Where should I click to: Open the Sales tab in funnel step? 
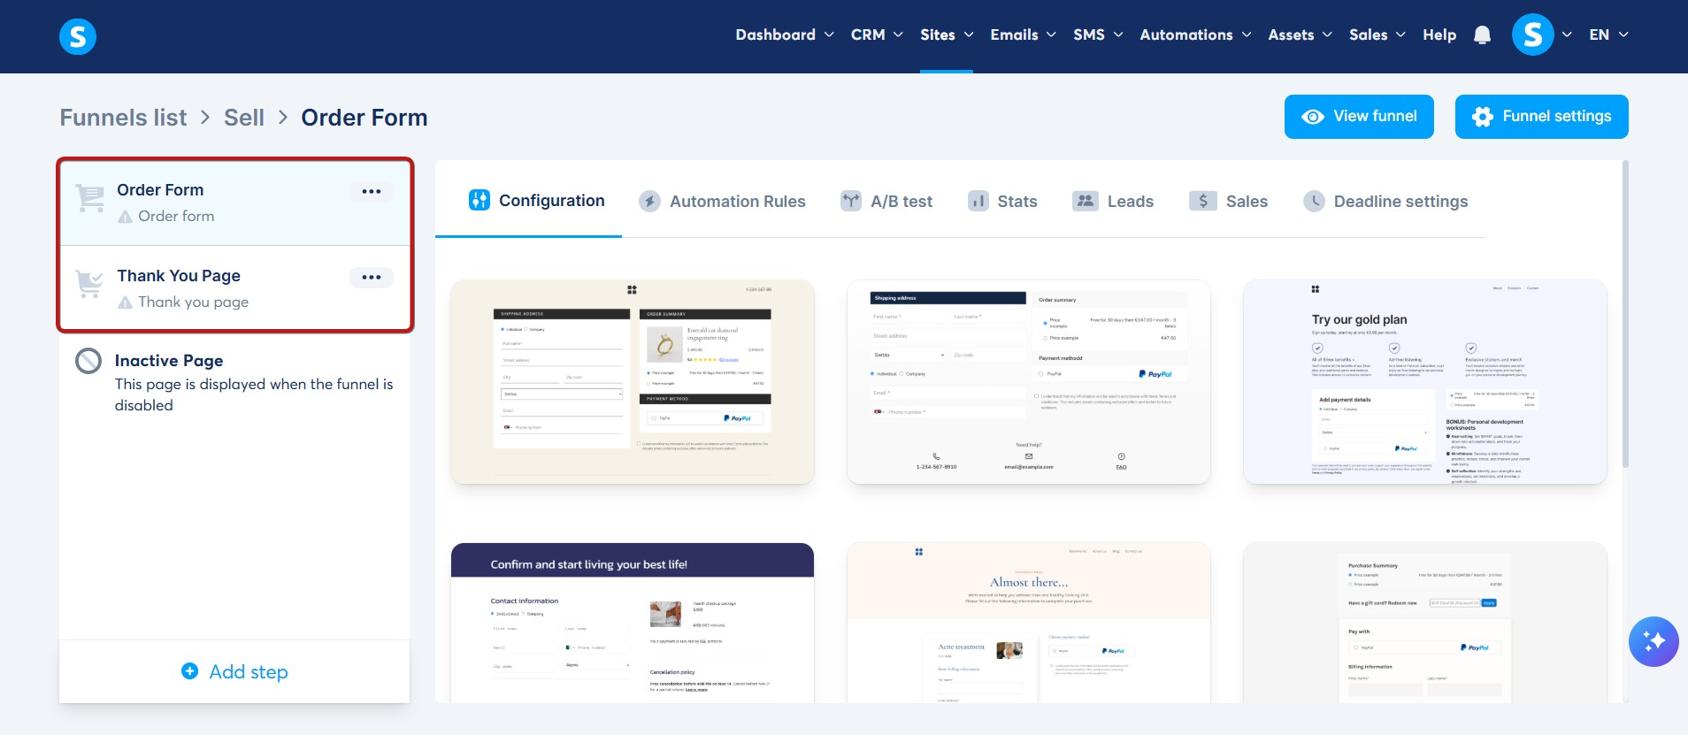[x=1228, y=201]
